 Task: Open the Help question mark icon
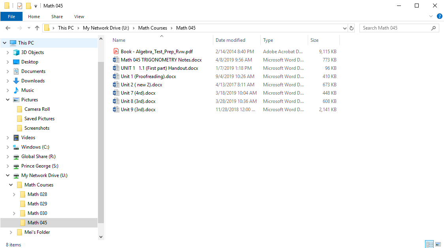tap(439, 17)
